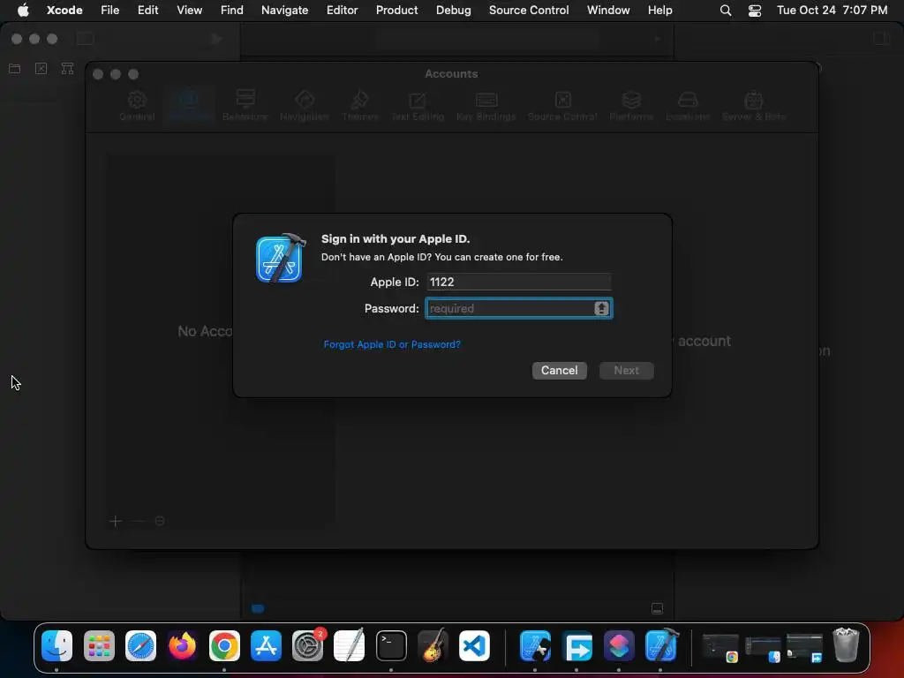Image resolution: width=904 pixels, height=678 pixels.
Task: Open the View menu
Action: pyautogui.click(x=189, y=11)
